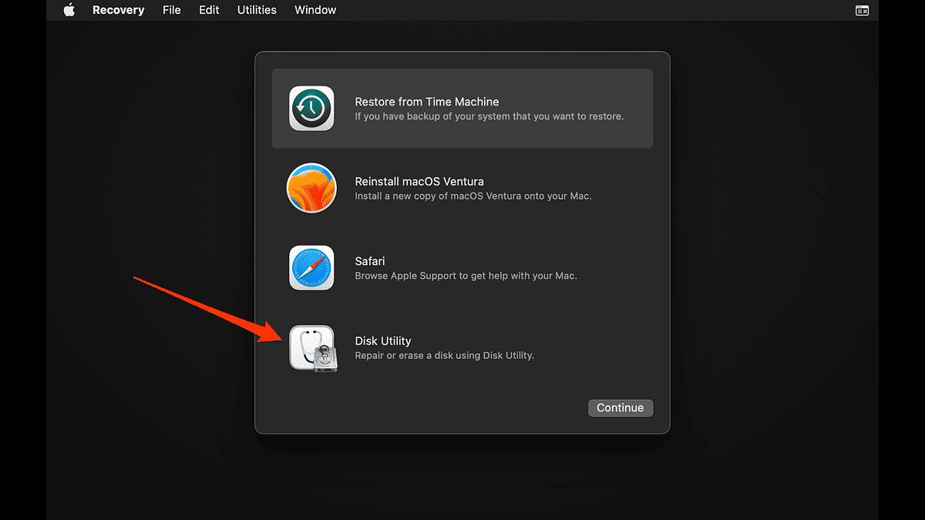Select the Reinstall macOS Ventura option row

pos(462,187)
